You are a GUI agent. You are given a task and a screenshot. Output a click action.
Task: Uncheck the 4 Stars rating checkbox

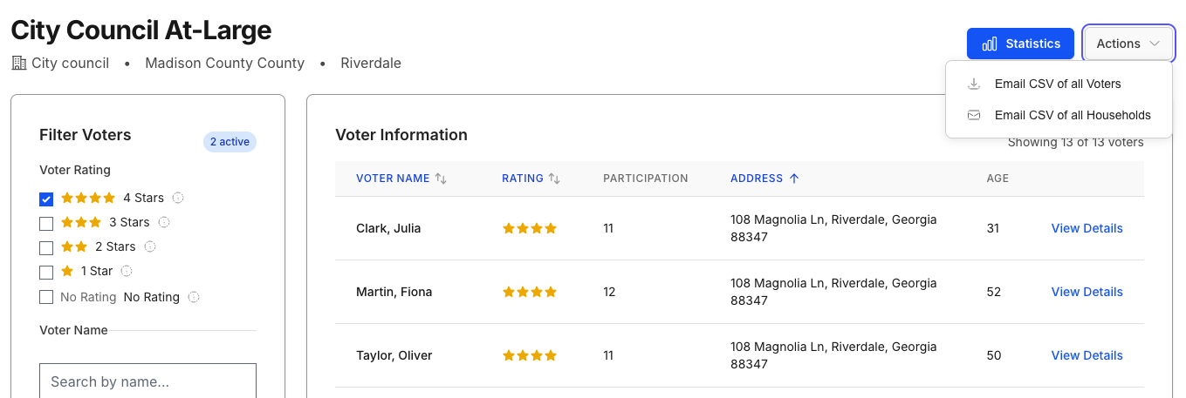[x=46, y=199]
